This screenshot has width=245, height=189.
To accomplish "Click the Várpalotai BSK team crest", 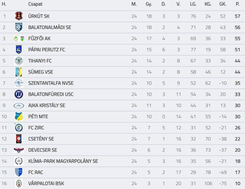I will (x=19, y=183).
